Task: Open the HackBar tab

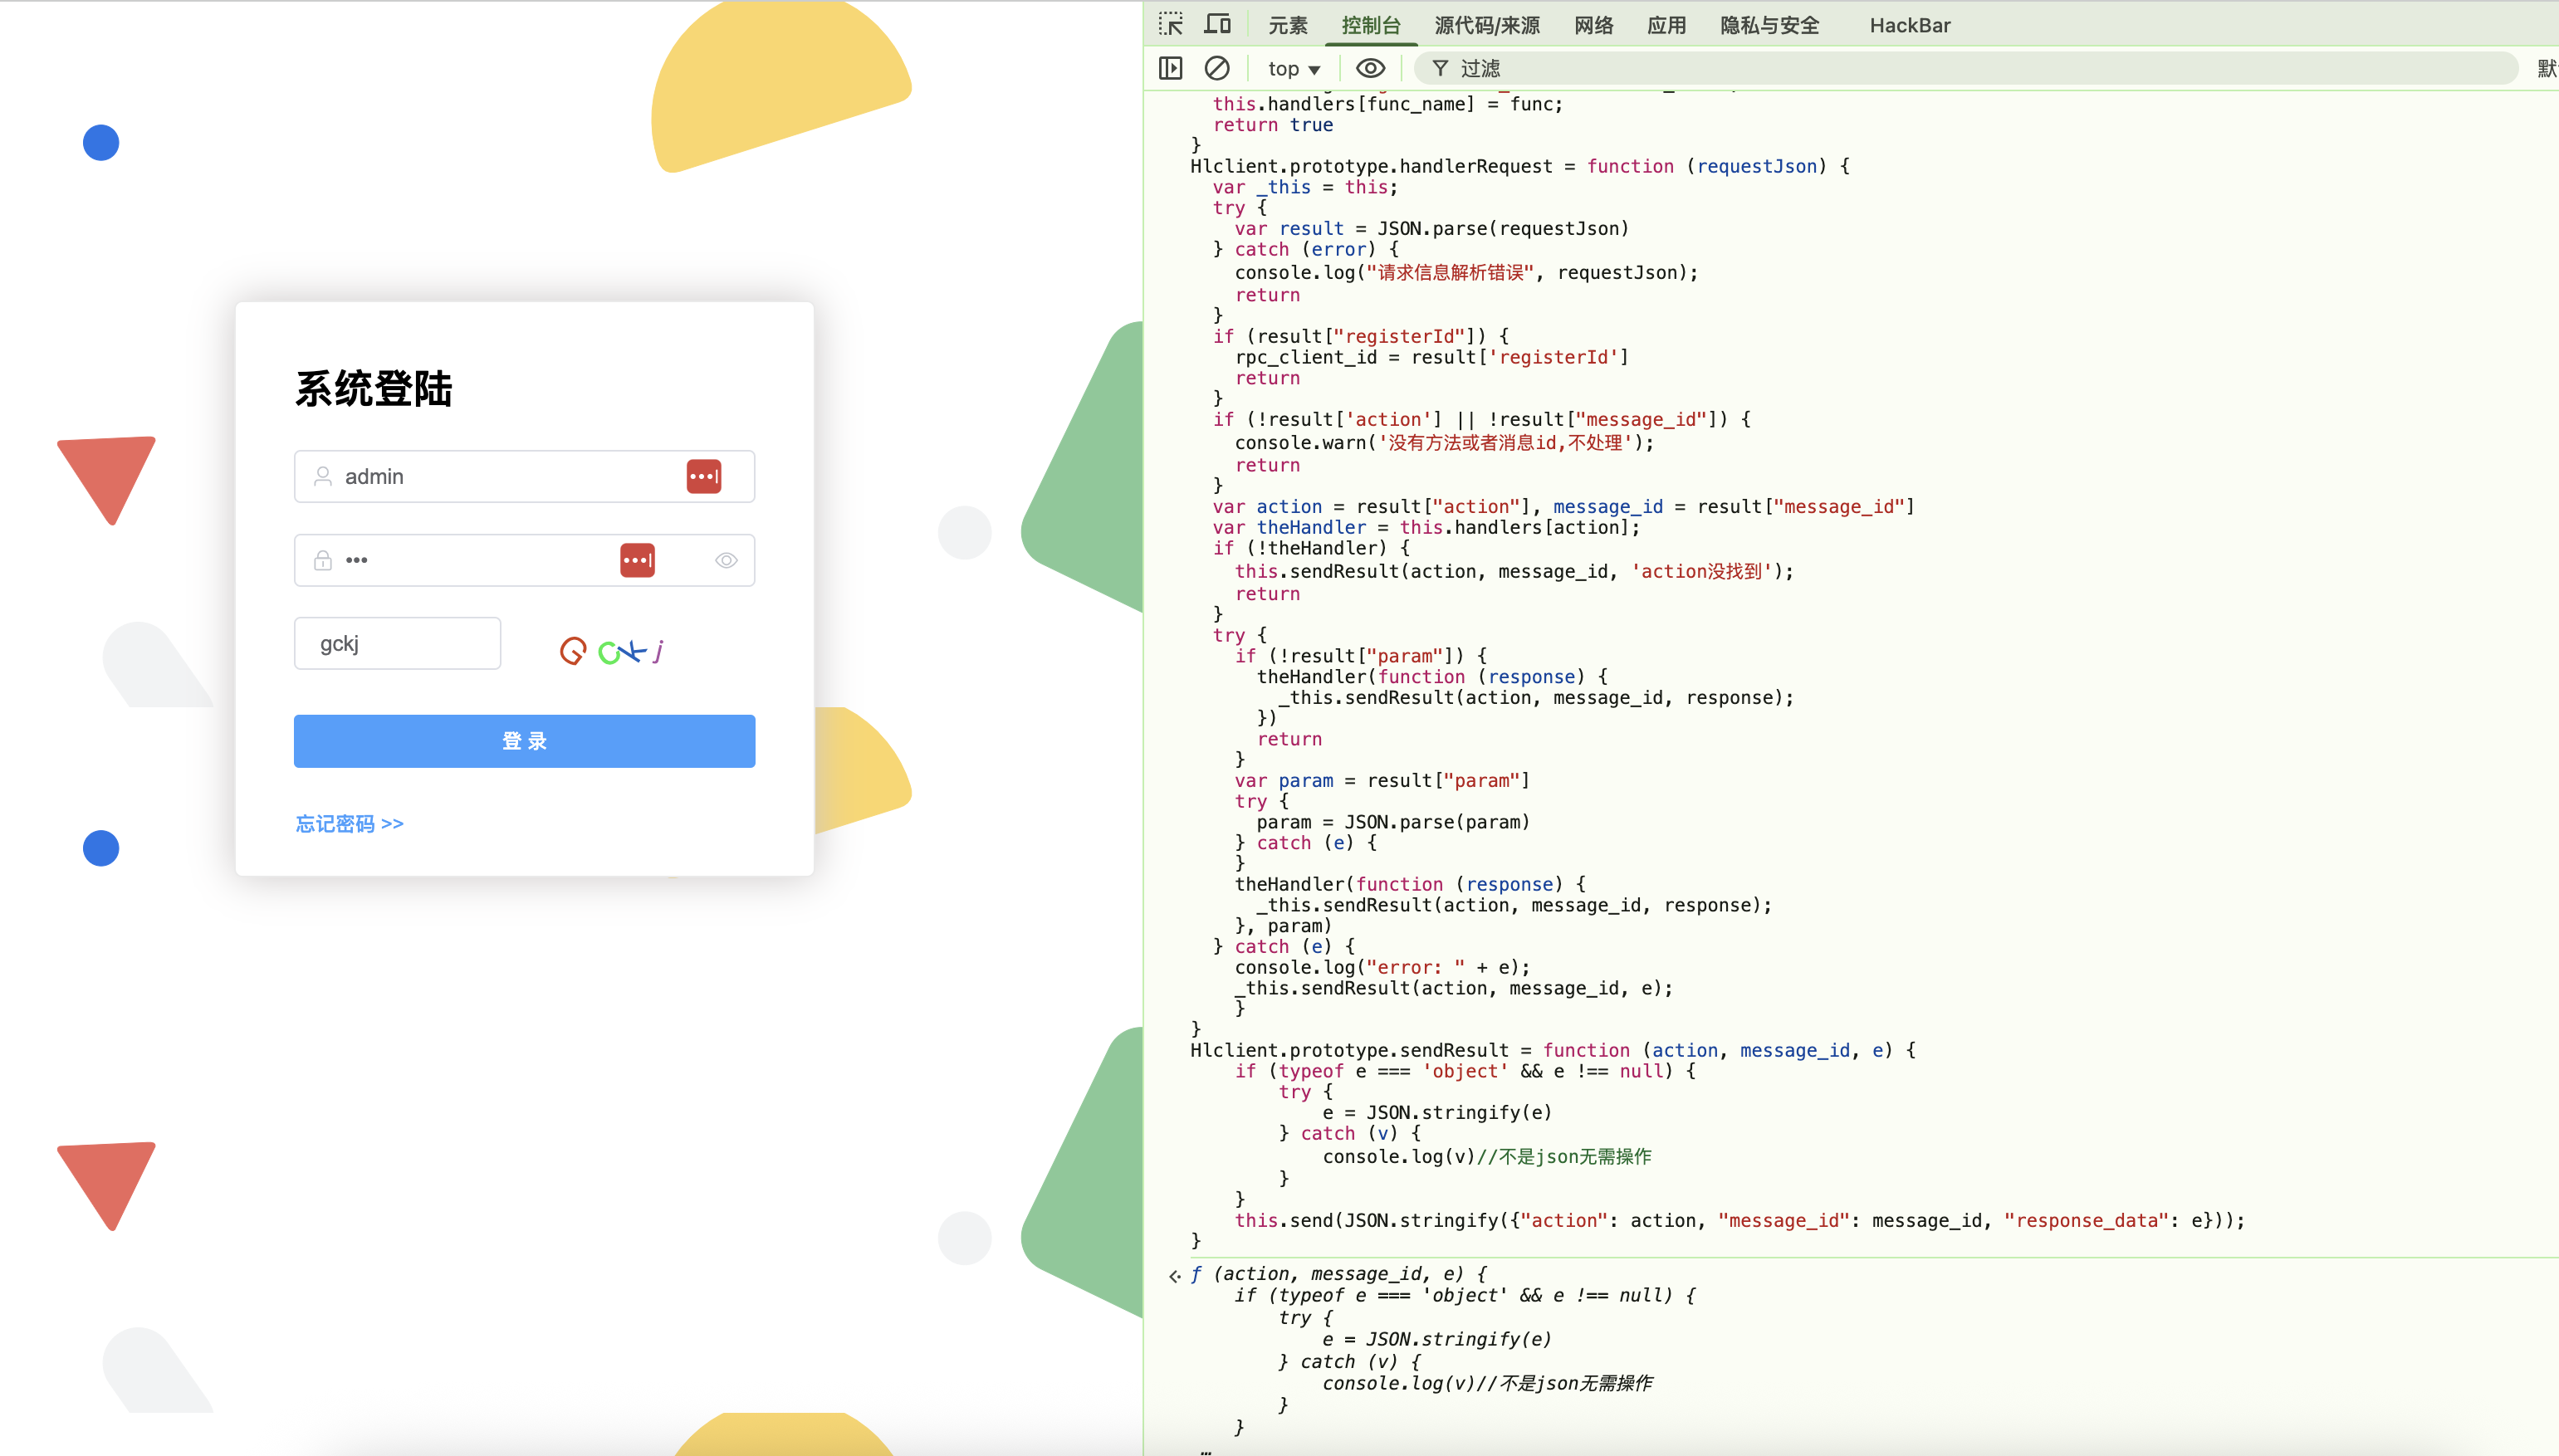Action: 1909,25
